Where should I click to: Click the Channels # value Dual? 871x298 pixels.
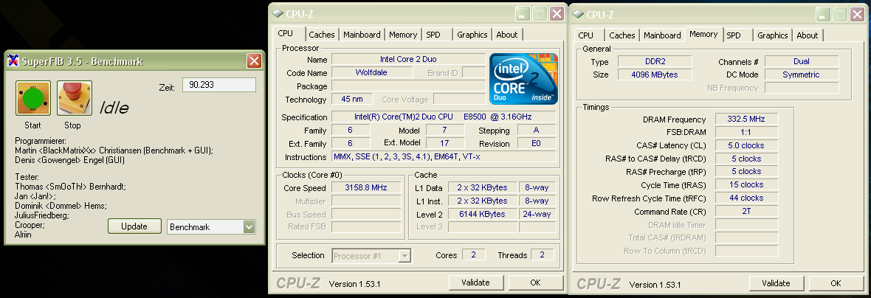click(801, 61)
